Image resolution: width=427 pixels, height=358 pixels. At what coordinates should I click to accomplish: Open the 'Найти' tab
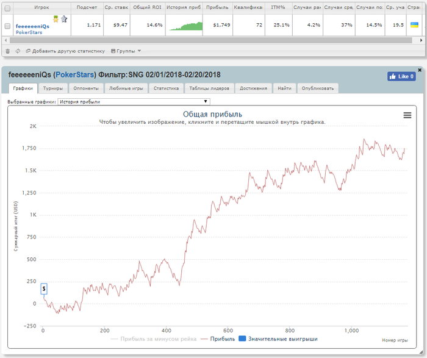[285, 88]
